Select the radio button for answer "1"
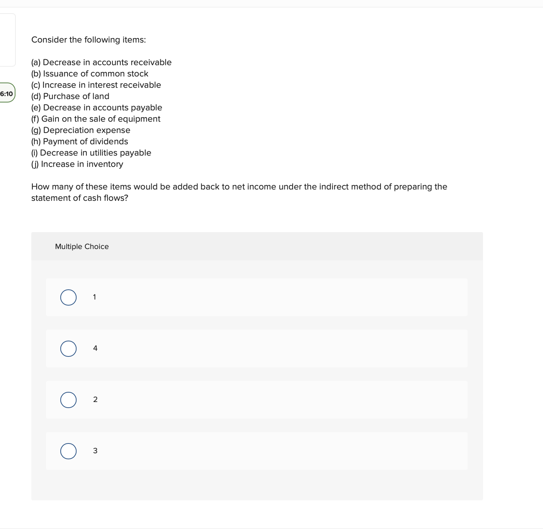543x529 pixels. (68, 297)
